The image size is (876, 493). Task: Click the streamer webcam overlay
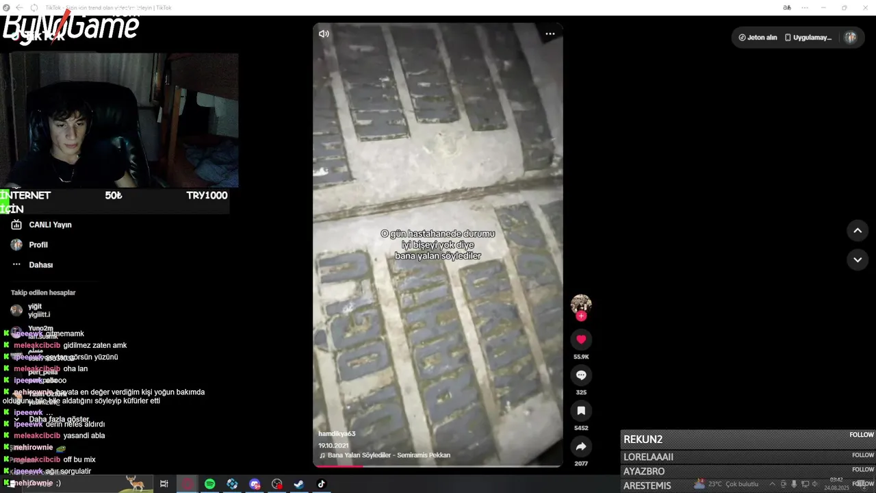tap(119, 120)
